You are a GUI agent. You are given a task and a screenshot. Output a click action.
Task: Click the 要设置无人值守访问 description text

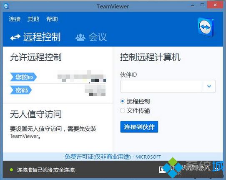pos(53,132)
